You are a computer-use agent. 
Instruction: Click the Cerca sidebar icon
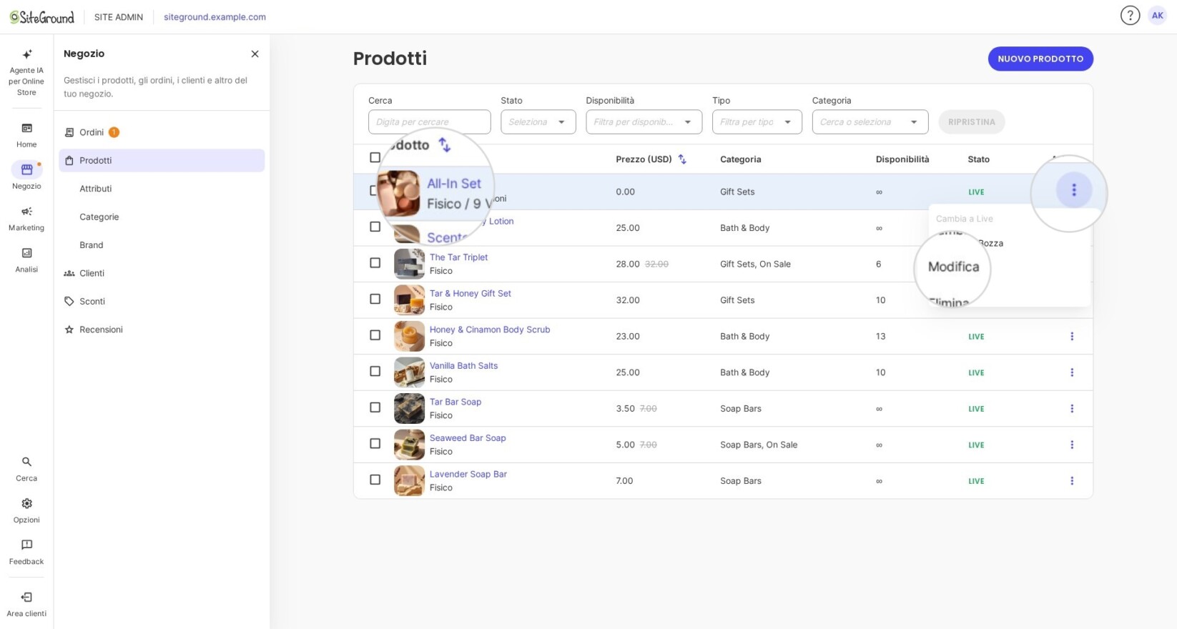click(26, 468)
